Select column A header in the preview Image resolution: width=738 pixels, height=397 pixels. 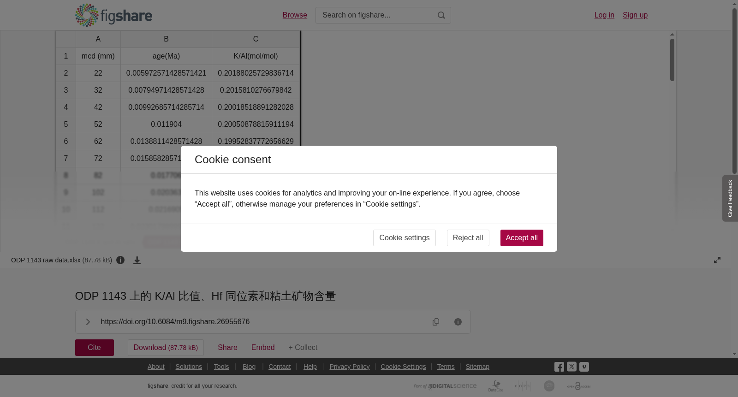tap(98, 39)
